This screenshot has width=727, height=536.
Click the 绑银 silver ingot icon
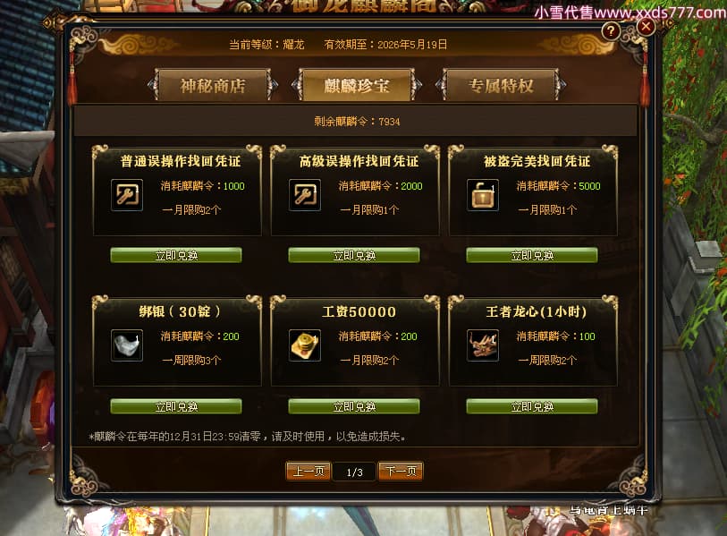(x=127, y=345)
